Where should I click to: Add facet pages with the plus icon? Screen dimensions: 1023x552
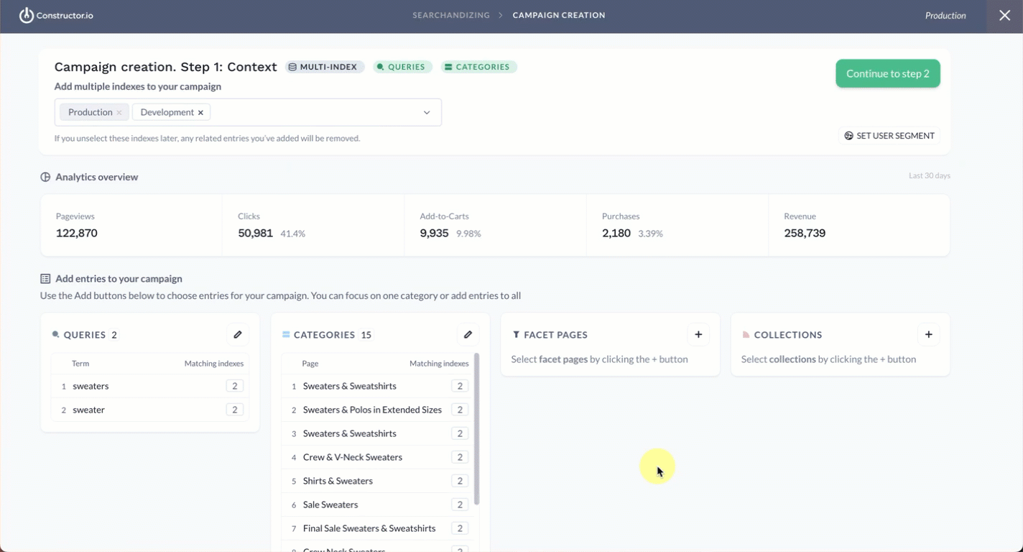698,334
